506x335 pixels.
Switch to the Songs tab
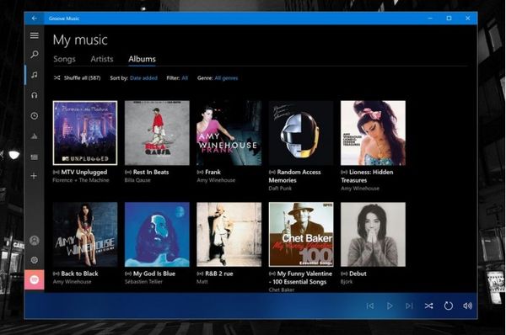click(64, 59)
